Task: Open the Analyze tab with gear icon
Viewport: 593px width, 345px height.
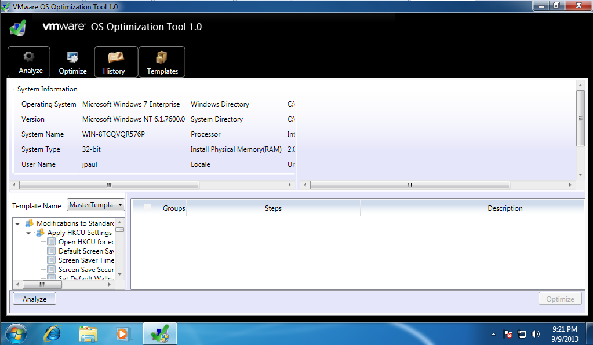Action: point(29,62)
